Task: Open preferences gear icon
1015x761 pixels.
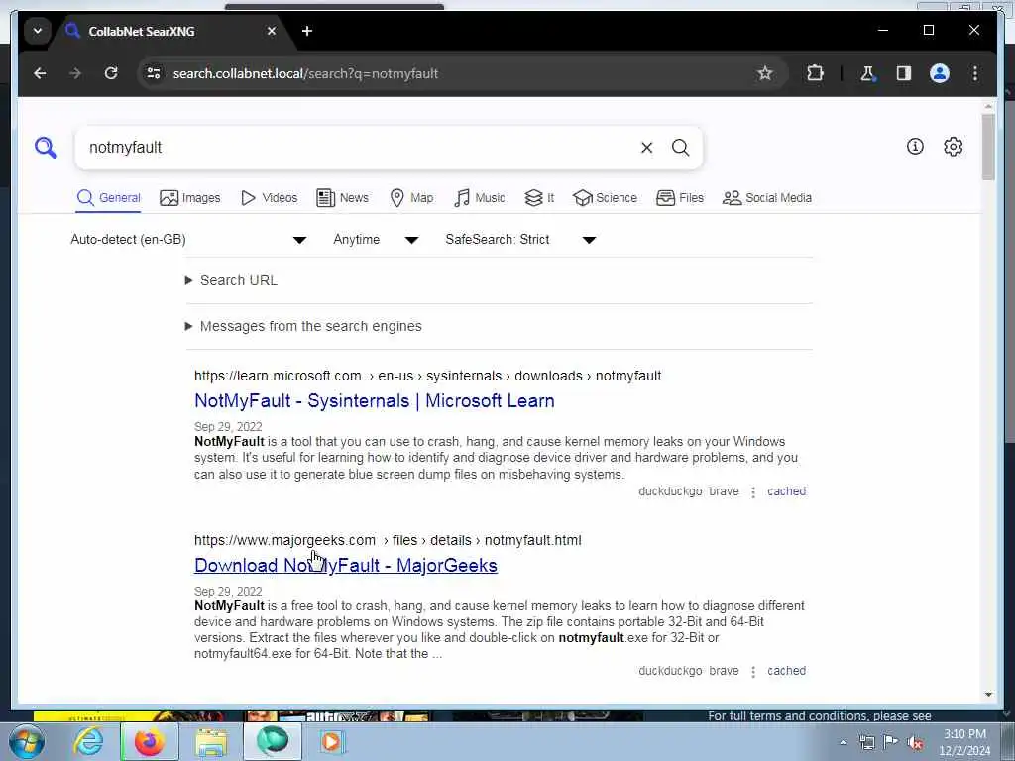Action: pyautogui.click(x=953, y=147)
